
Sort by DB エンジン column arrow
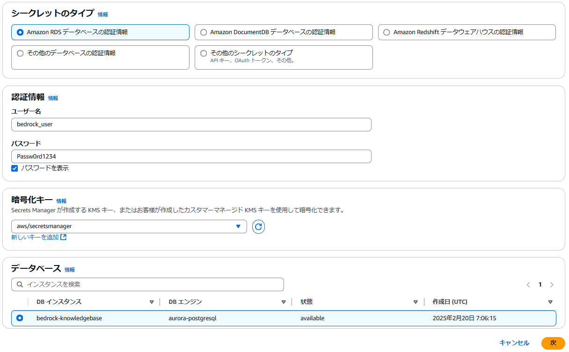coord(284,302)
